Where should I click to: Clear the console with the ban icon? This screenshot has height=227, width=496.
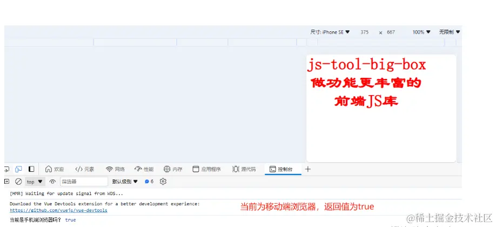point(19,182)
